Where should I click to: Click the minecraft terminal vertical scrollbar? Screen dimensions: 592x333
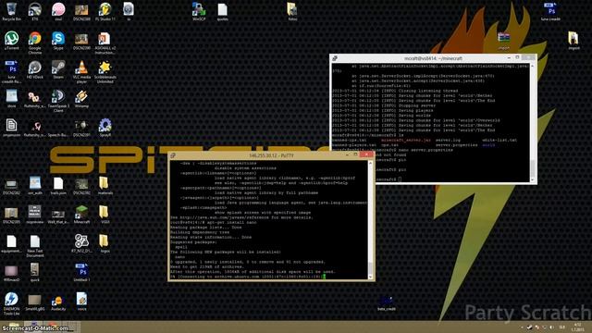click(533, 123)
